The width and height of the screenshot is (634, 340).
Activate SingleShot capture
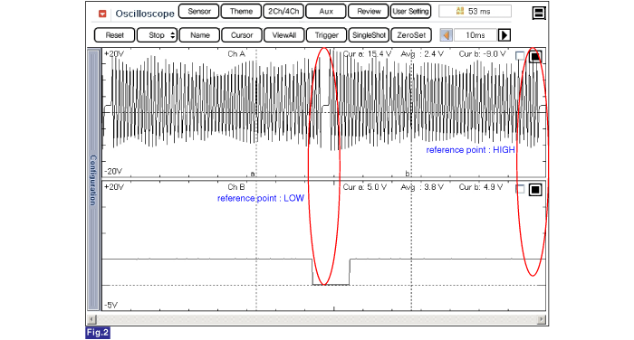[x=369, y=35]
